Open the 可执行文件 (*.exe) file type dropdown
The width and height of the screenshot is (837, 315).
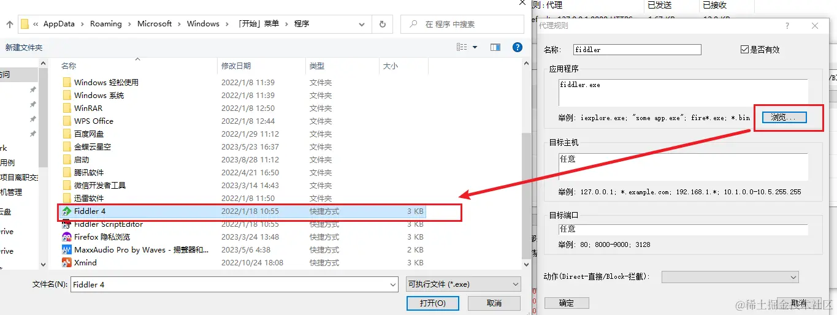coord(464,284)
